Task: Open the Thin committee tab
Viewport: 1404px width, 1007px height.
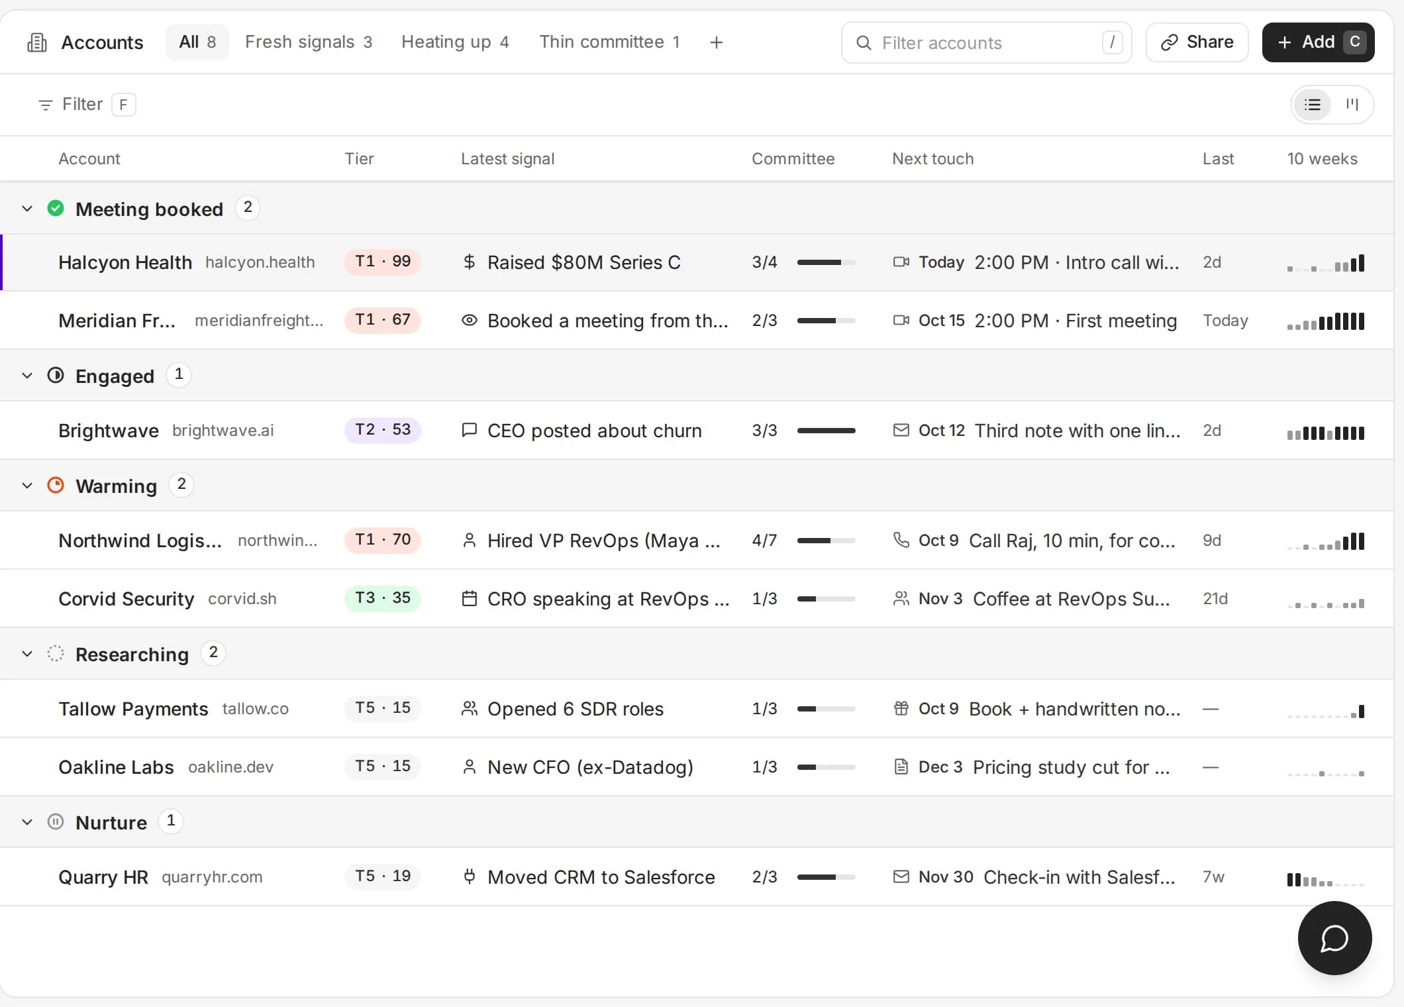Action: pos(609,42)
